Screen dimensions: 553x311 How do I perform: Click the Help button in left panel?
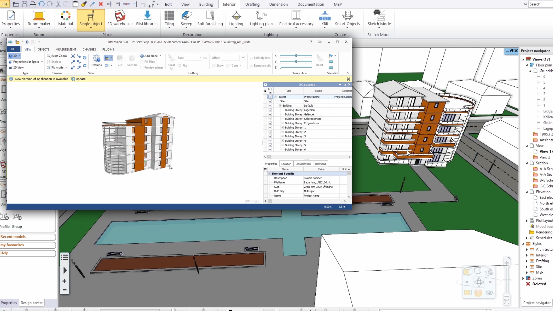click(x=28, y=253)
